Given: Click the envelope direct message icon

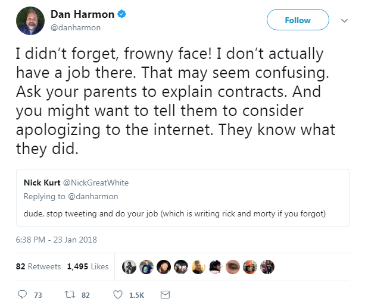Looking at the screenshot, I should pyautogui.click(x=166, y=294).
